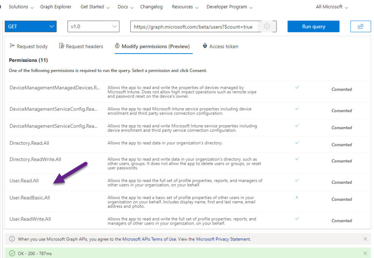Click Consented for User.Read.All
374x258 pixels.
pyautogui.click(x=341, y=182)
